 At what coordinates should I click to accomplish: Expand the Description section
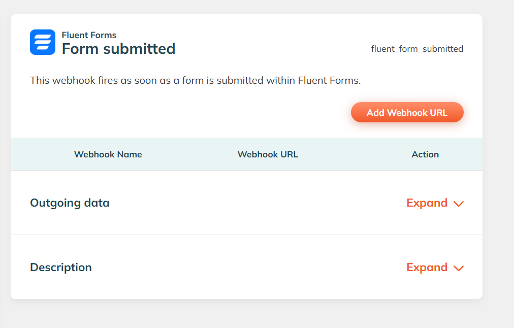435,268
